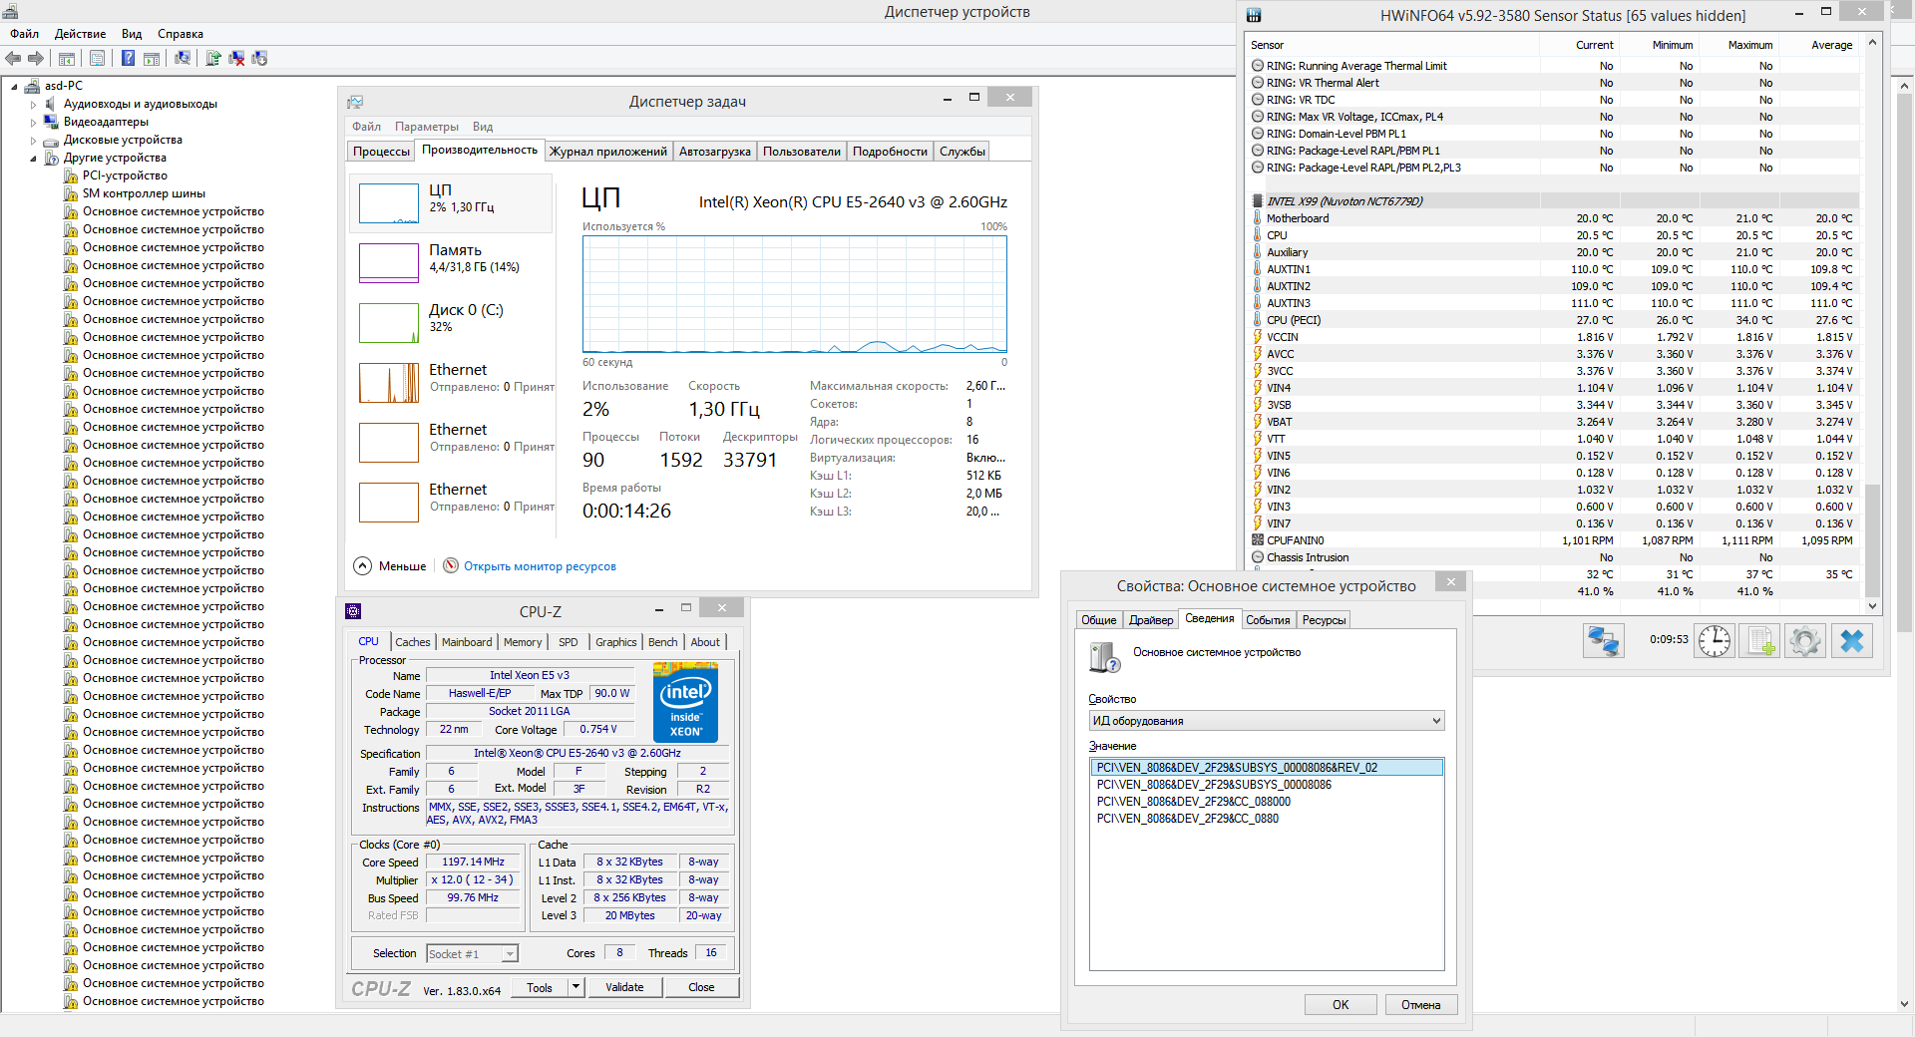
Task: Go back using Device Manager back arrow
Action: [x=14, y=58]
